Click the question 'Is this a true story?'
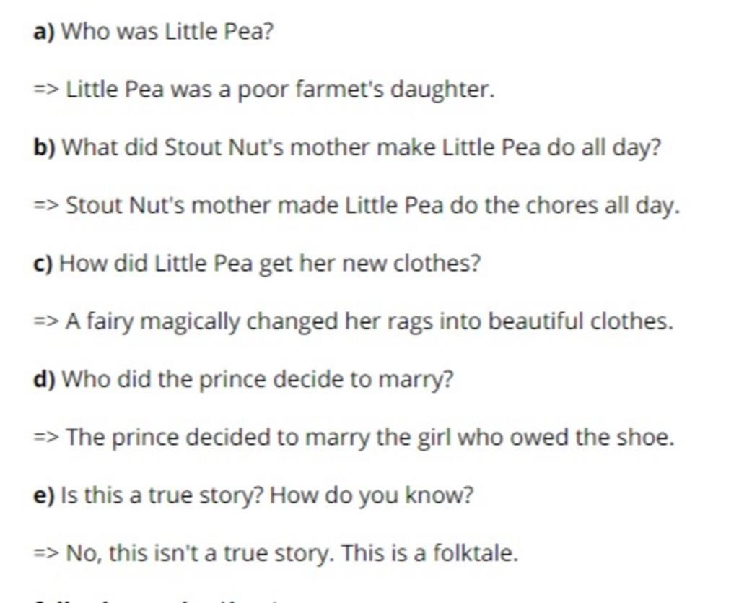This screenshot has width=739, height=603. coord(162,496)
